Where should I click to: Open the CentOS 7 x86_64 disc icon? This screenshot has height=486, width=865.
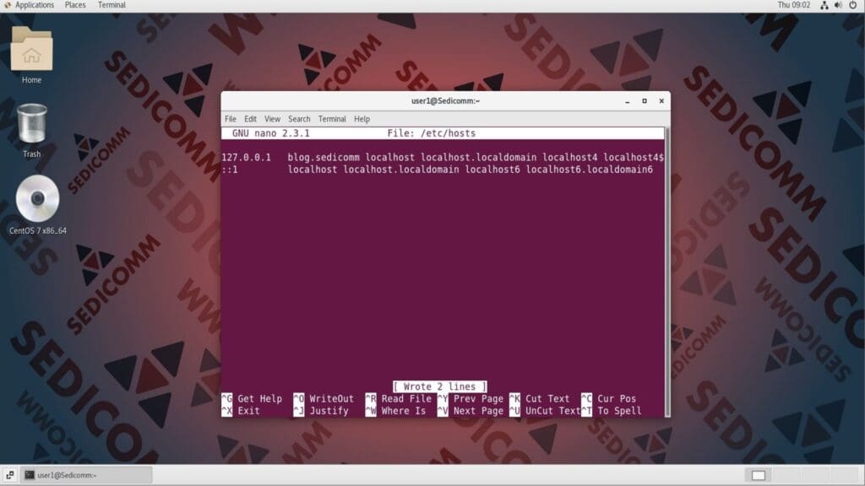point(37,200)
